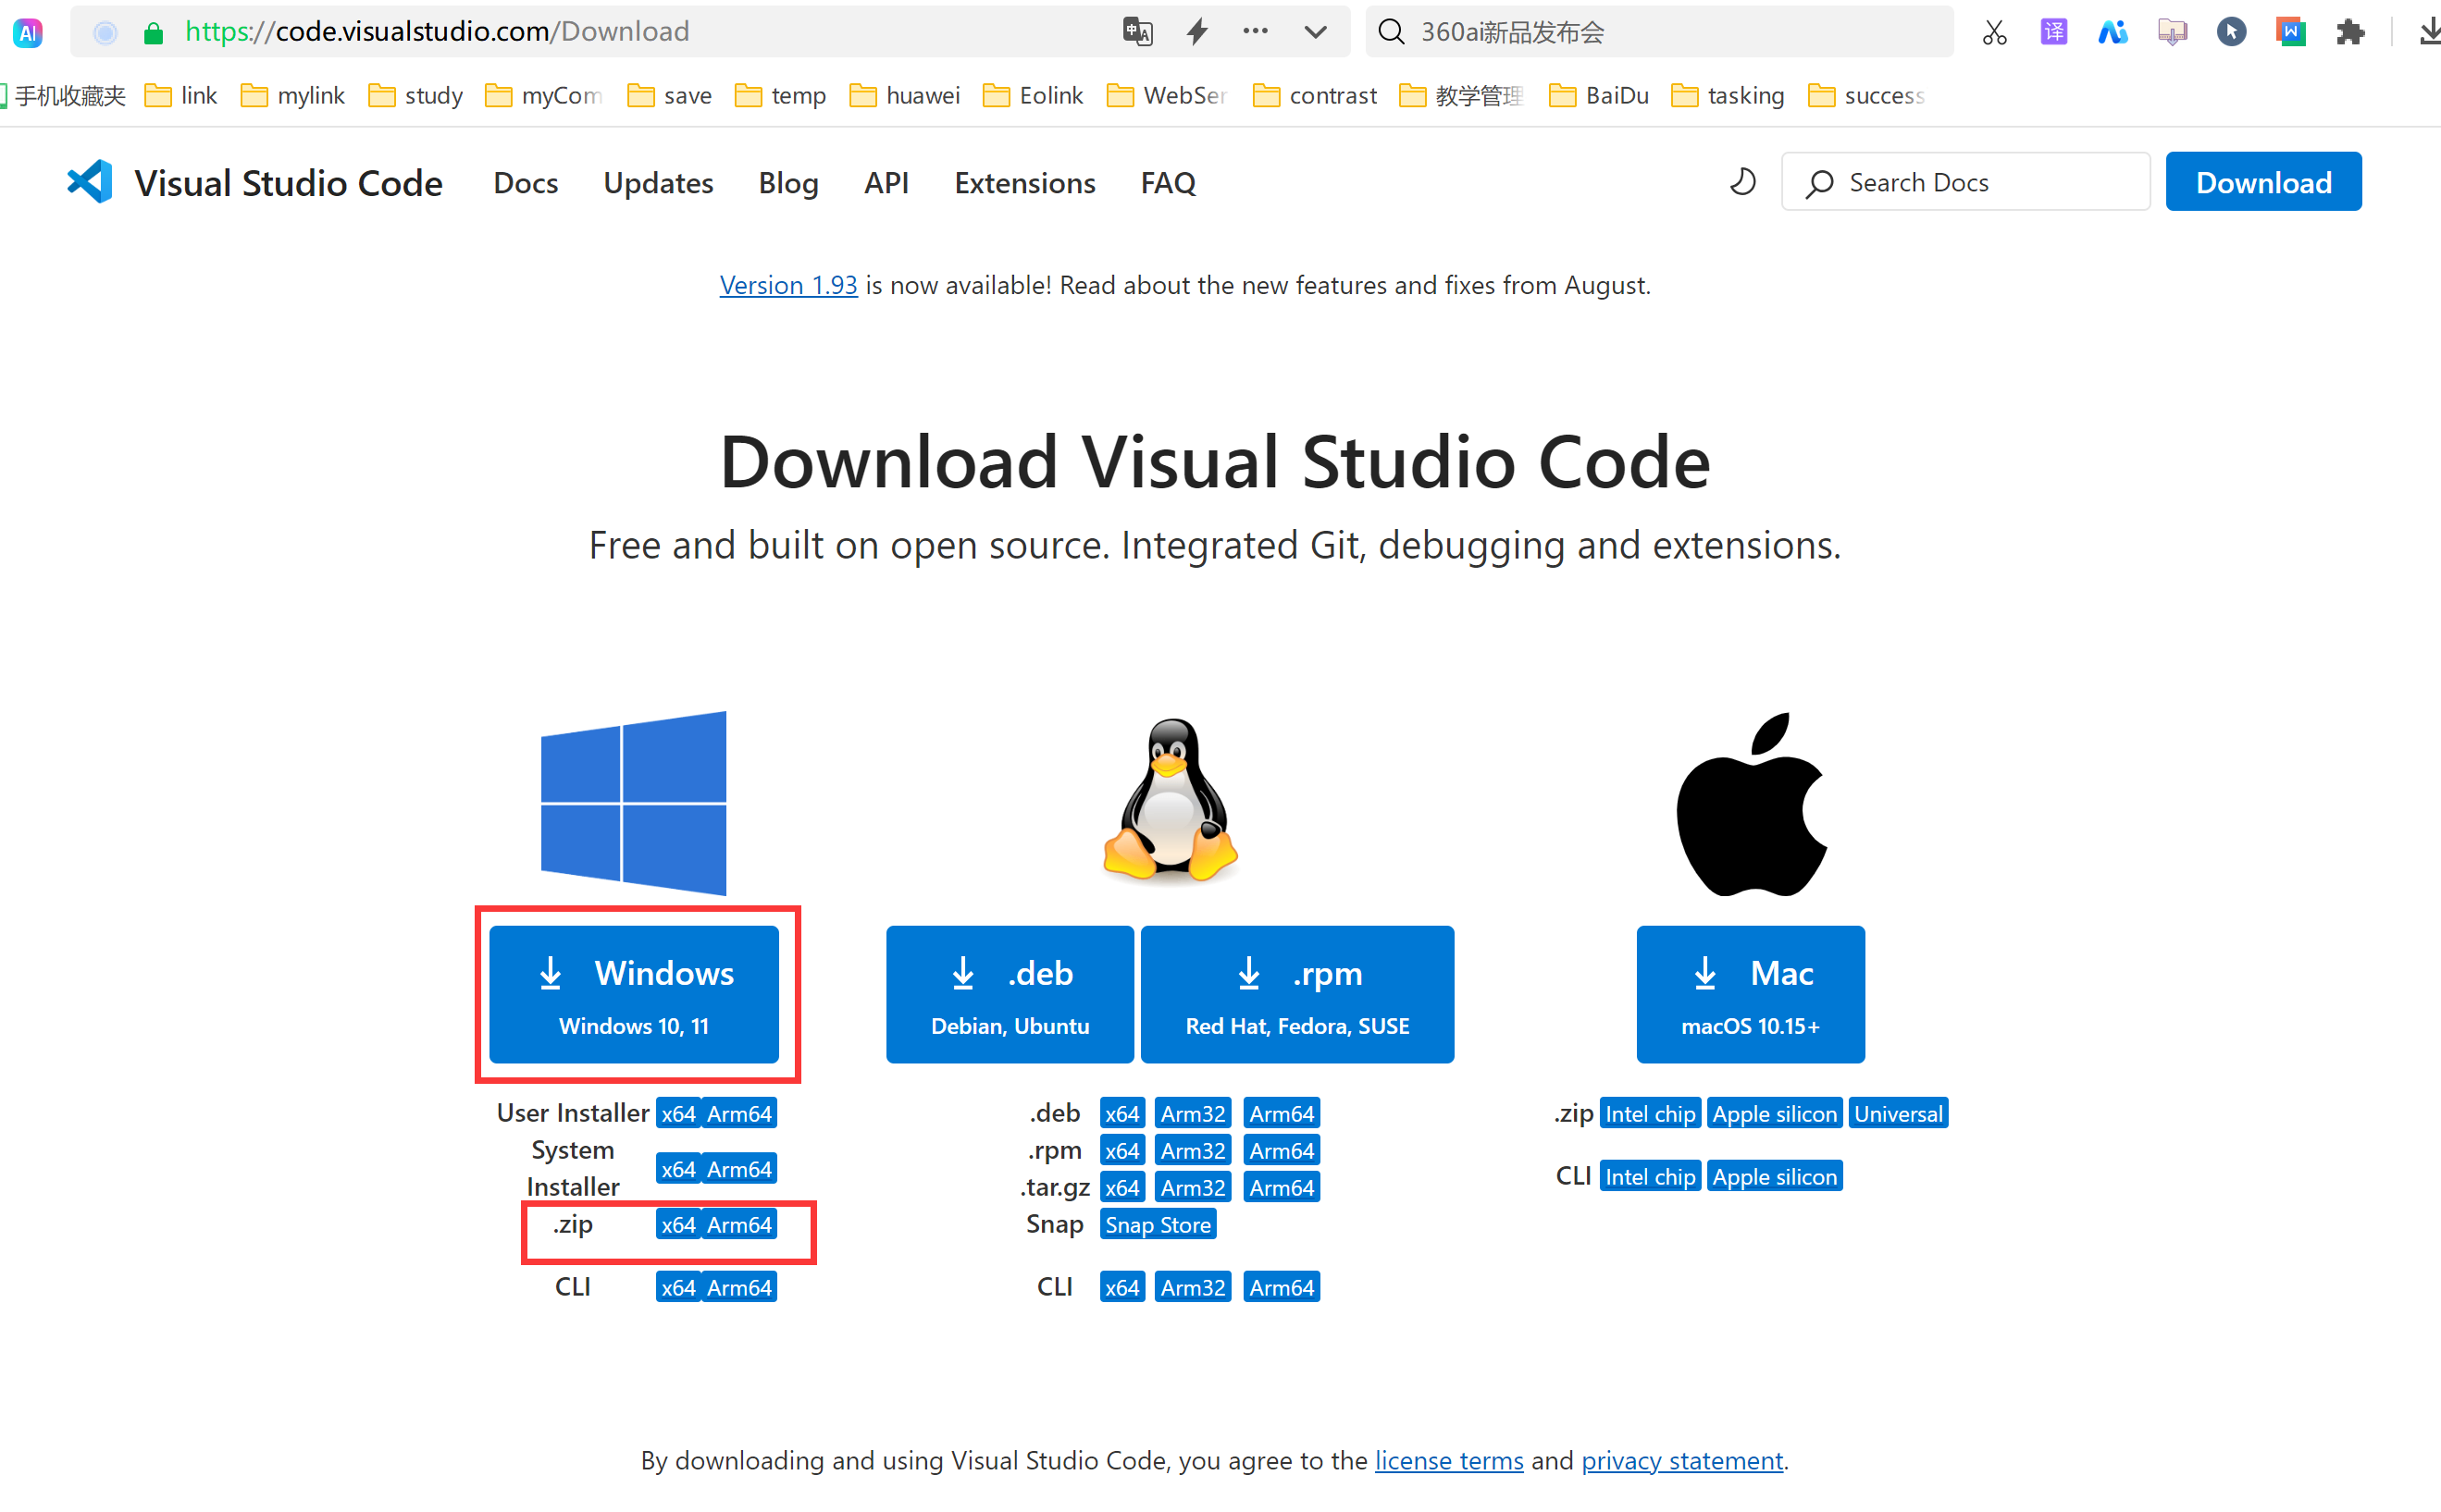Image resolution: width=2441 pixels, height=1512 pixels.
Task: Select the scissors screenshot tool icon
Action: click(1993, 31)
